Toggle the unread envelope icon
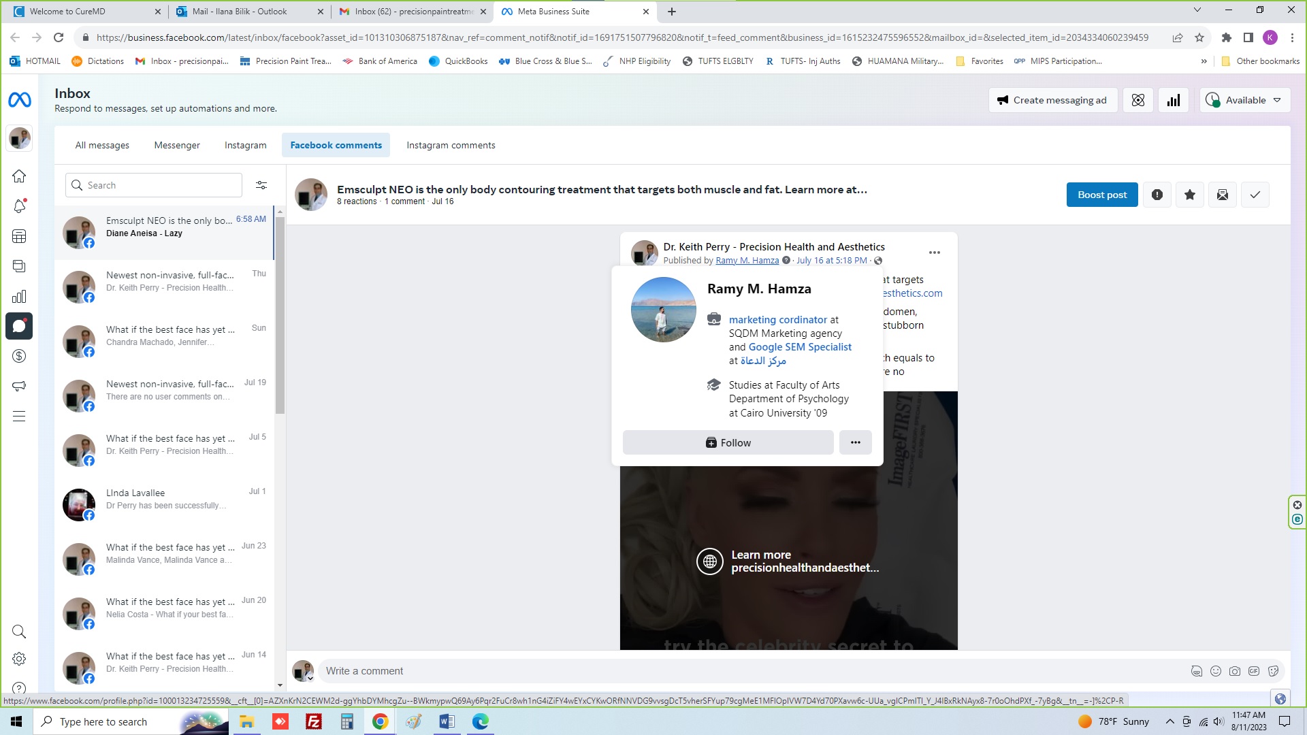The width and height of the screenshot is (1307, 735). 1223,195
